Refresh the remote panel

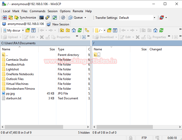pos(161,30)
